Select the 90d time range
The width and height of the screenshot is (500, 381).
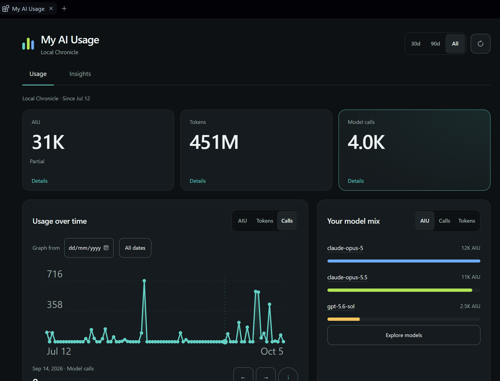pyautogui.click(x=435, y=44)
